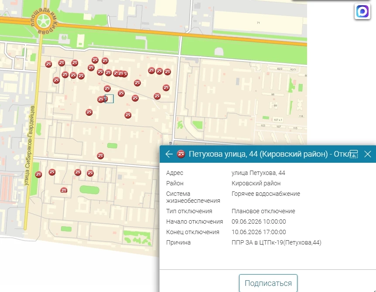
Task: Open the chat widget icon at top right
Action: [x=362, y=11]
